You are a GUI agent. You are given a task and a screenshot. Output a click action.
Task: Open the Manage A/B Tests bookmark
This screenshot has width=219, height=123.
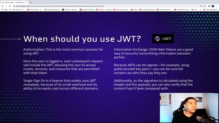(87, 10)
